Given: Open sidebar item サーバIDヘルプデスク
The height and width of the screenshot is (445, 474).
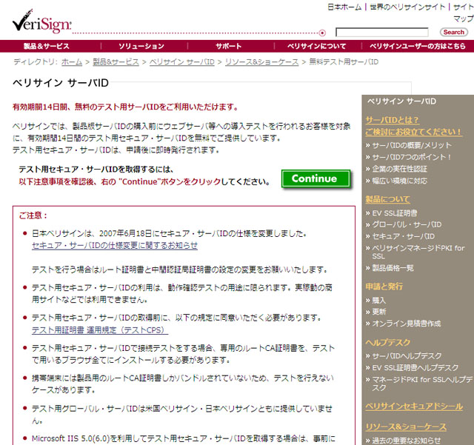Looking at the screenshot, I should [407, 356].
